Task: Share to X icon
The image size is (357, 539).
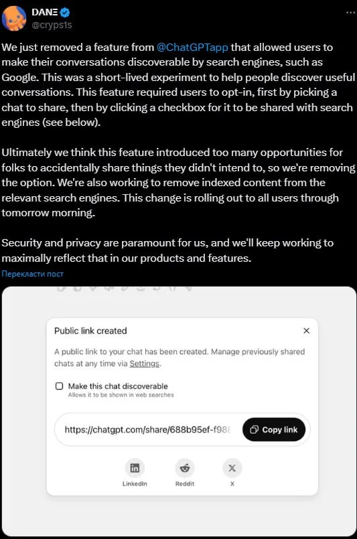Action: tap(232, 468)
